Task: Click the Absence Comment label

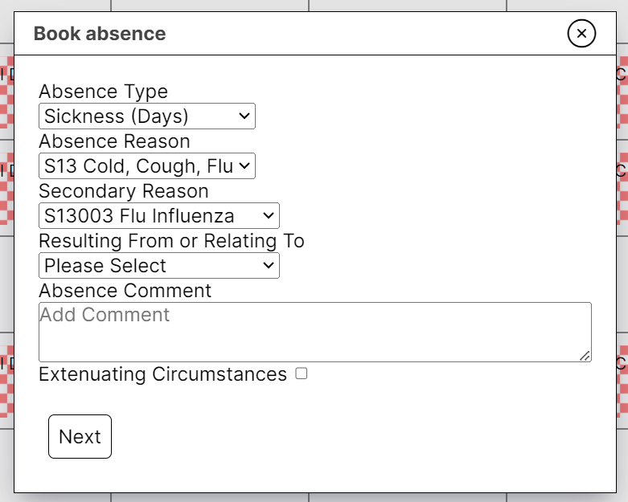Action: point(125,291)
